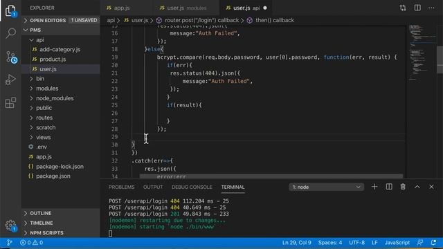
Task: Open the Problems panel tab
Action: tap(122, 187)
